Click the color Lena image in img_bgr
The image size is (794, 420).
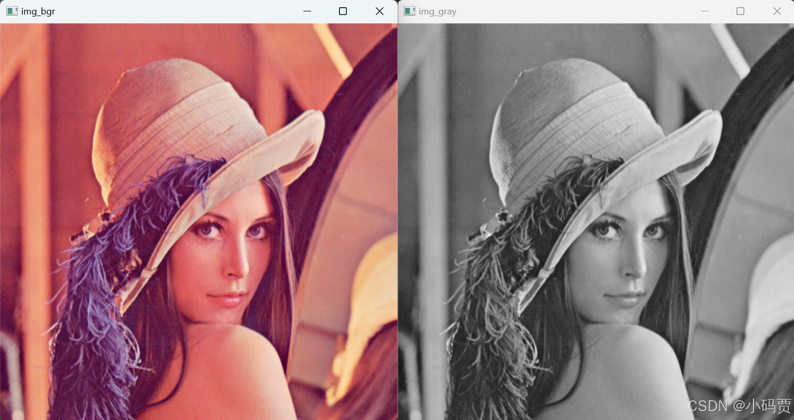199,222
